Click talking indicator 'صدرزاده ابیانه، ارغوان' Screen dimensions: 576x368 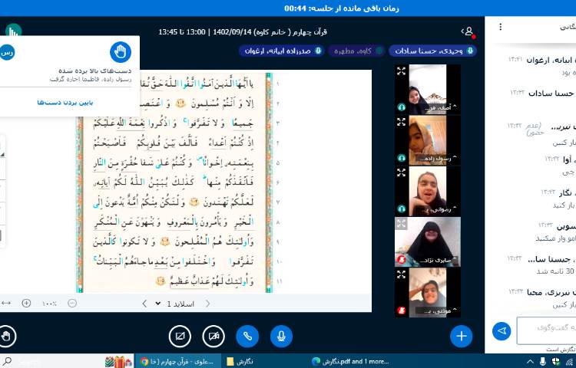[282, 51]
